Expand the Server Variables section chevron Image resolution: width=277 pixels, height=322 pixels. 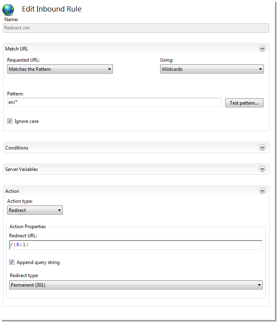coord(262,169)
